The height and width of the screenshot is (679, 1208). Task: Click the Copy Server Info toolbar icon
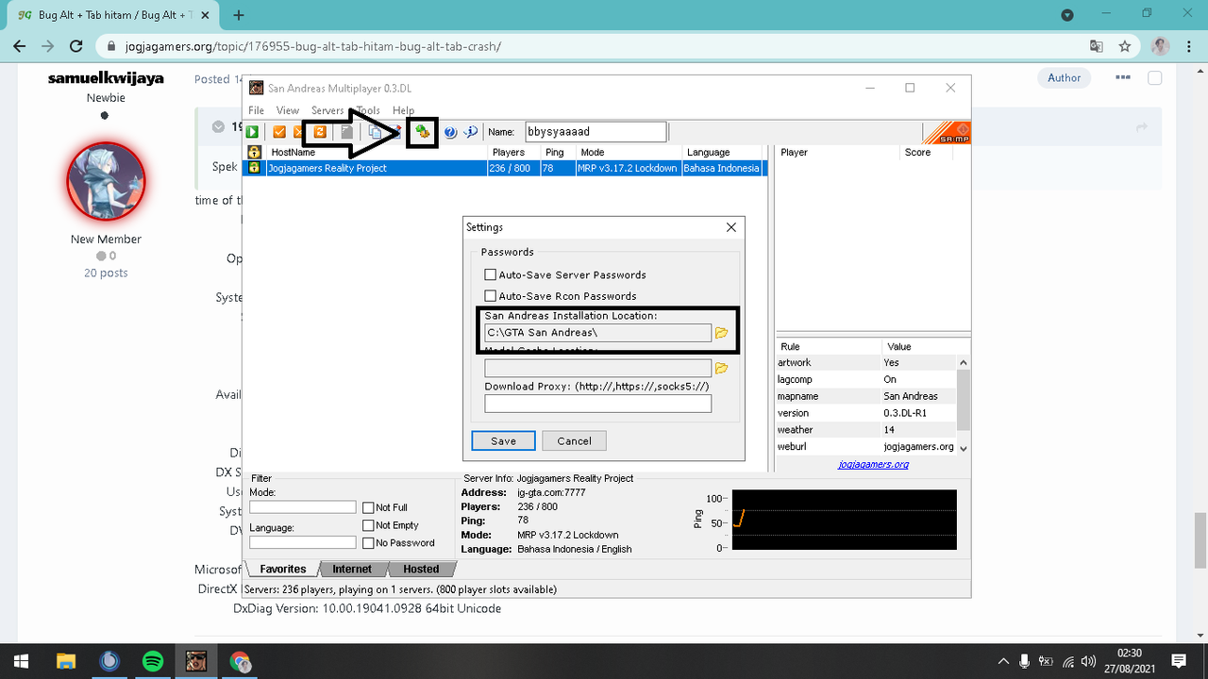point(375,132)
